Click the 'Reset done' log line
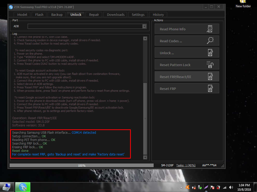Screen dimensions: 257x192 tap(20, 151)
